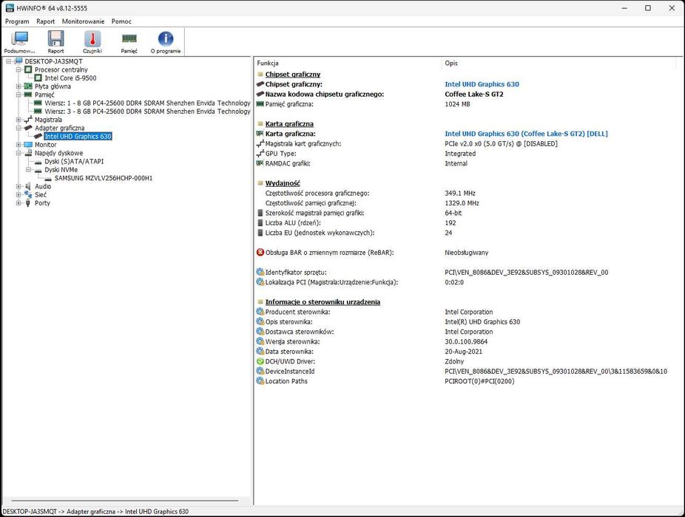This screenshot has height=517, width=685.
Task: Click the Wydajność section heading
Action: tap(283, 183)
